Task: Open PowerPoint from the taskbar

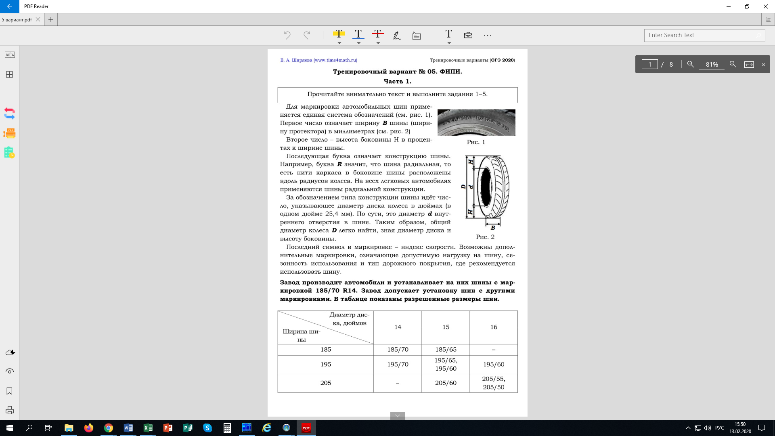Action: click(168, 428)
